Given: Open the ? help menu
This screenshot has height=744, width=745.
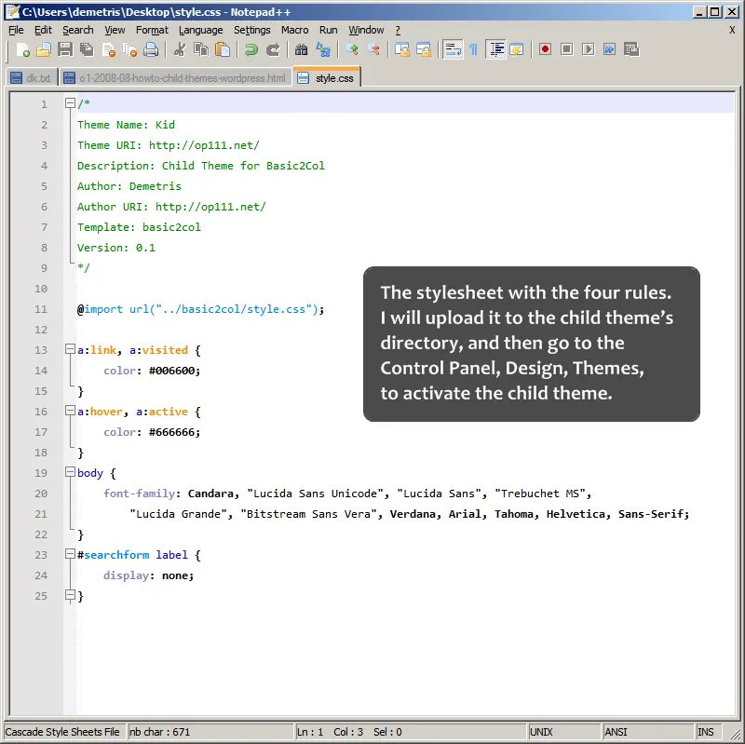Looking at the screenshot, I should click(x=398, y=30).
